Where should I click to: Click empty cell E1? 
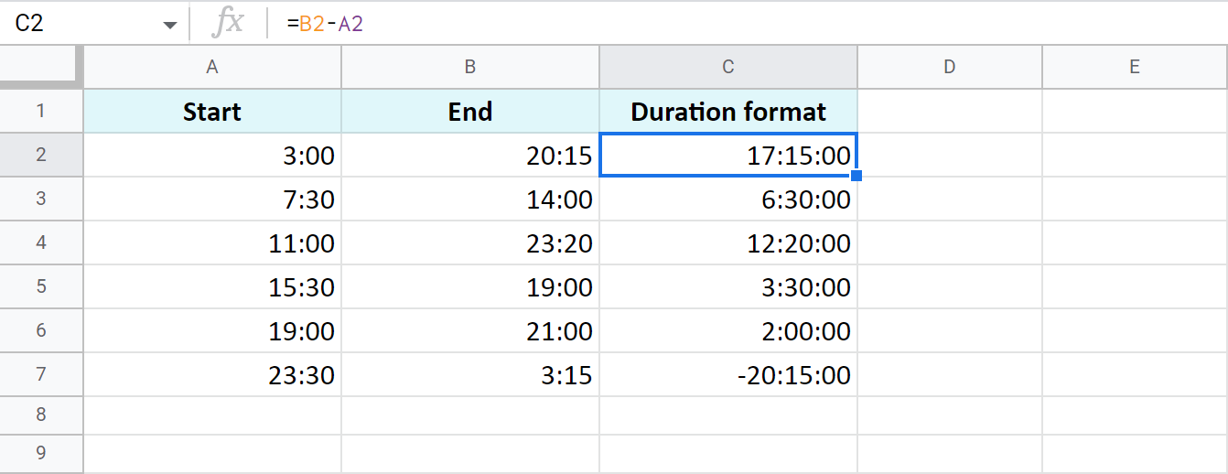(x=1135, y=112)
